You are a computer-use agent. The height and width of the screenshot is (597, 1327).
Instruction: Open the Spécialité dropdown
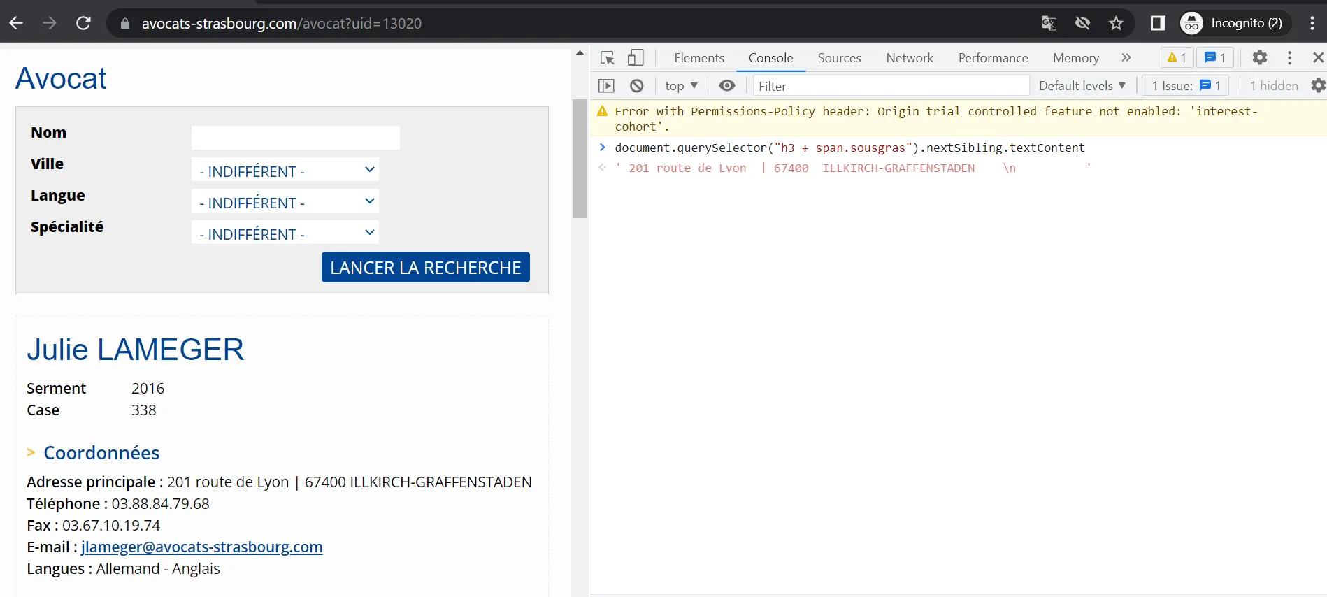pyautogui.click(x=285, y=233)
